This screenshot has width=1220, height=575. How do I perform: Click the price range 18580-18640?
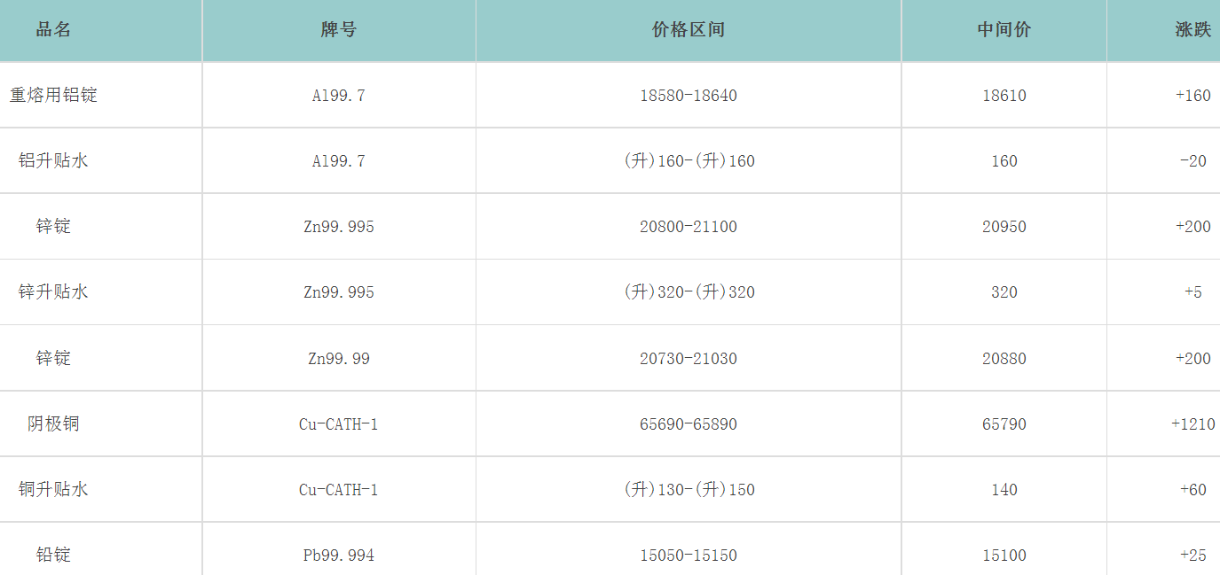688,96
